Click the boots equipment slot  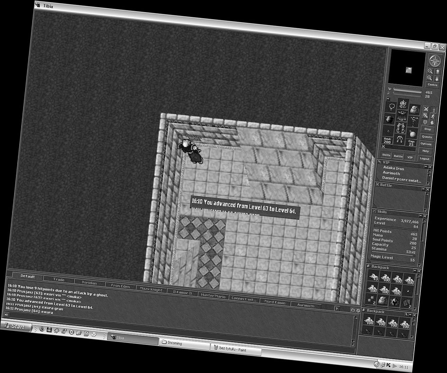pyautogui.click(x=399, y=140)
